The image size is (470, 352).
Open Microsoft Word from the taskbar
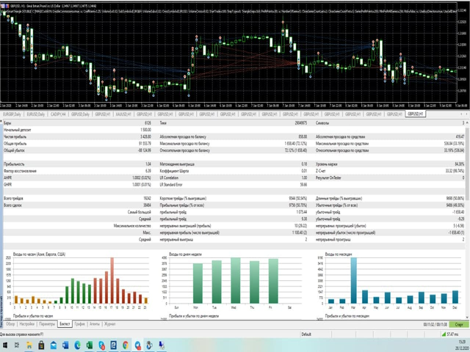pyautogui.click(x=65, y=345)
